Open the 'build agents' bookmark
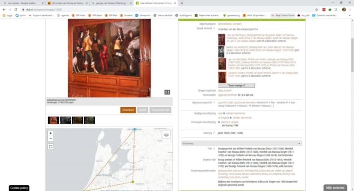The image size is (354, 191). coord(184,15)
